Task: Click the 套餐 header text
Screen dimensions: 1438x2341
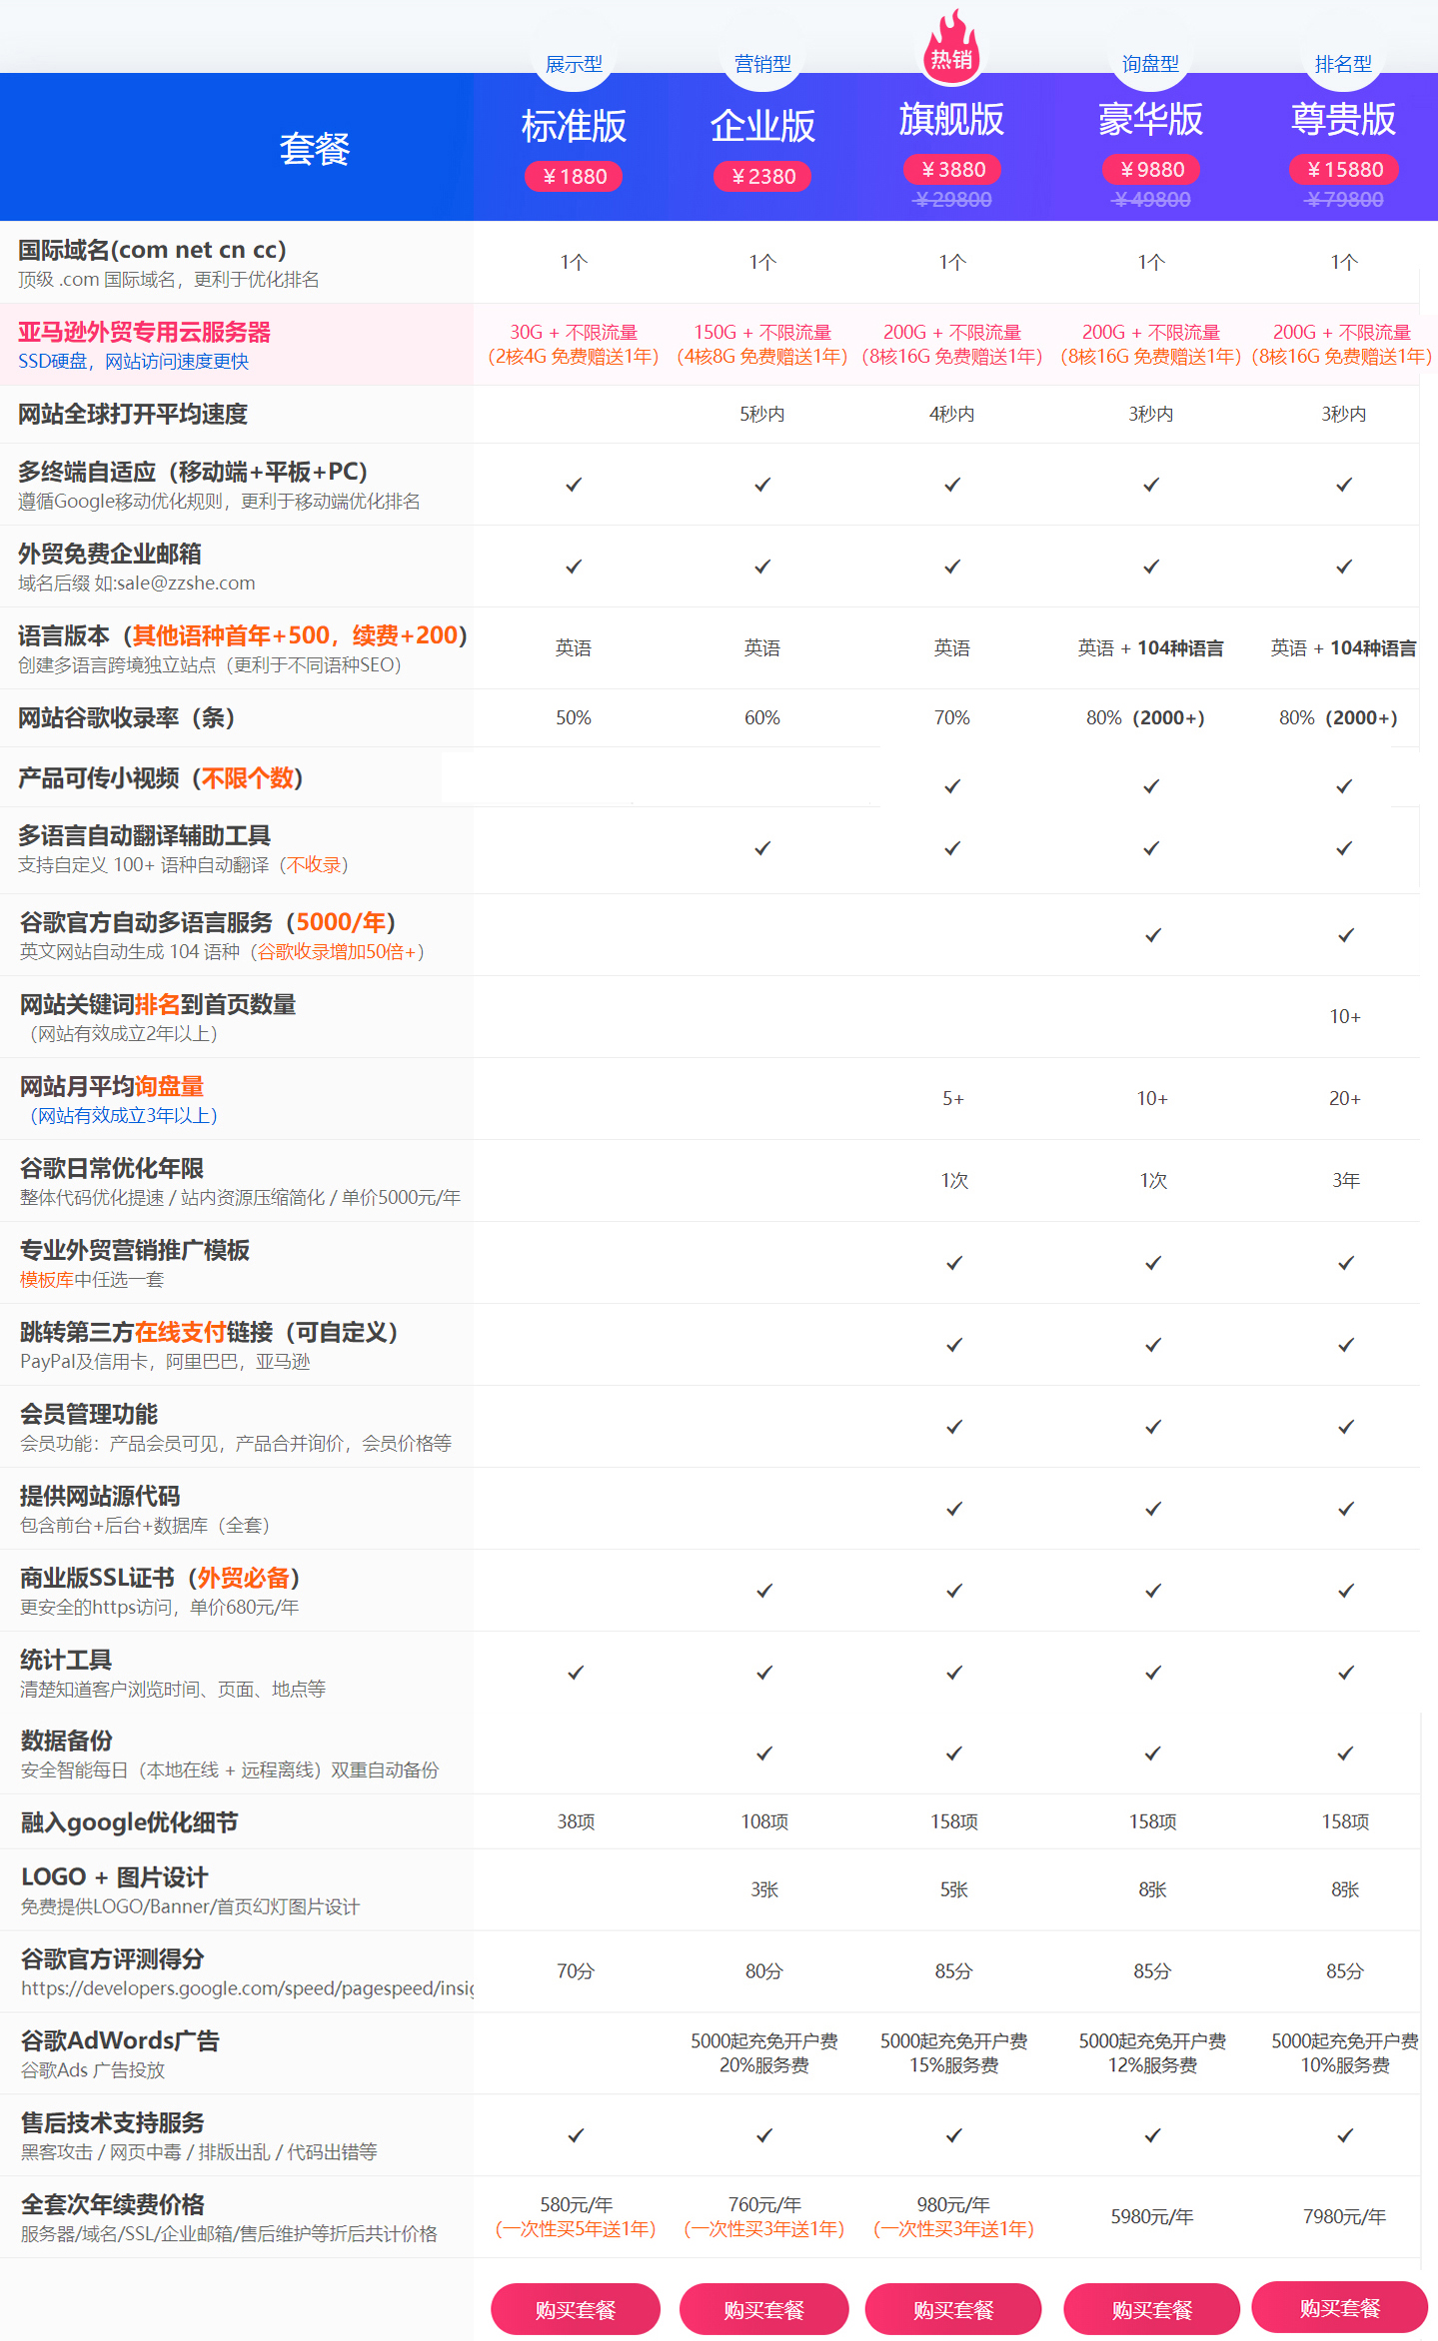Action: (314, 149)
